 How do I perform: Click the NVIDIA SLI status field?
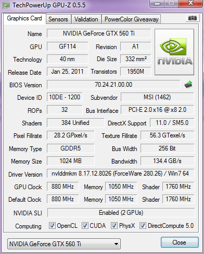[121, 213]
